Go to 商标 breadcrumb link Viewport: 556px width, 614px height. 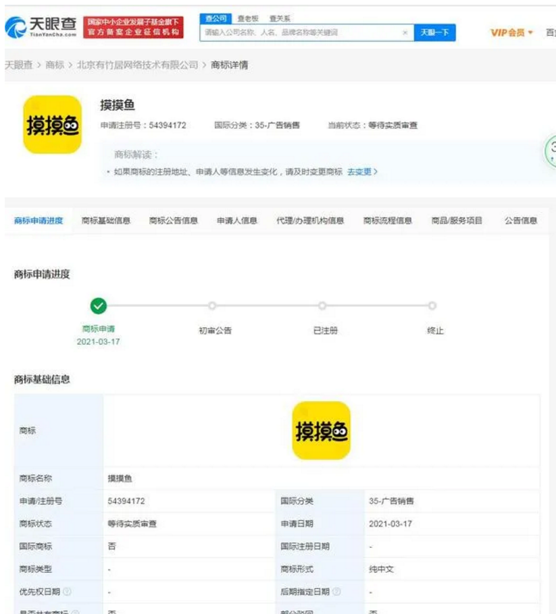tap(55, 65)
